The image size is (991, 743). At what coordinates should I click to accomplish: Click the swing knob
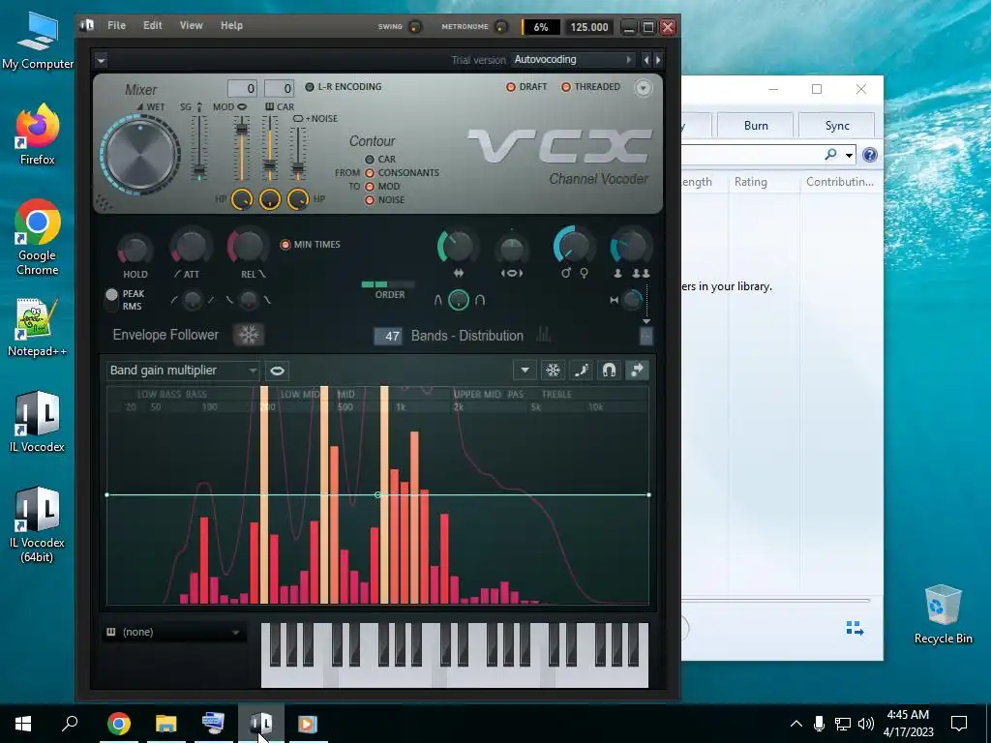(415, 26)
